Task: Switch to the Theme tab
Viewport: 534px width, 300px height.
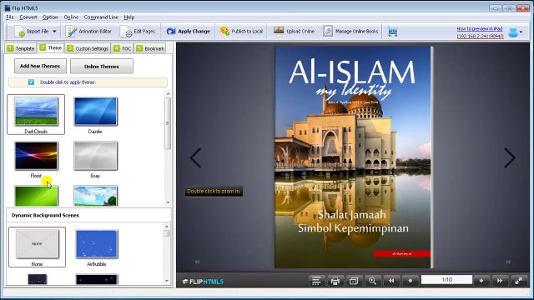Action: (x=50, y=48)
